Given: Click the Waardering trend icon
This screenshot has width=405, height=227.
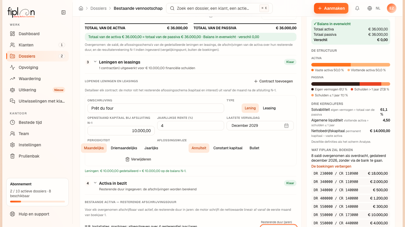Looking at the screenshot, I should tap(12, 79).
